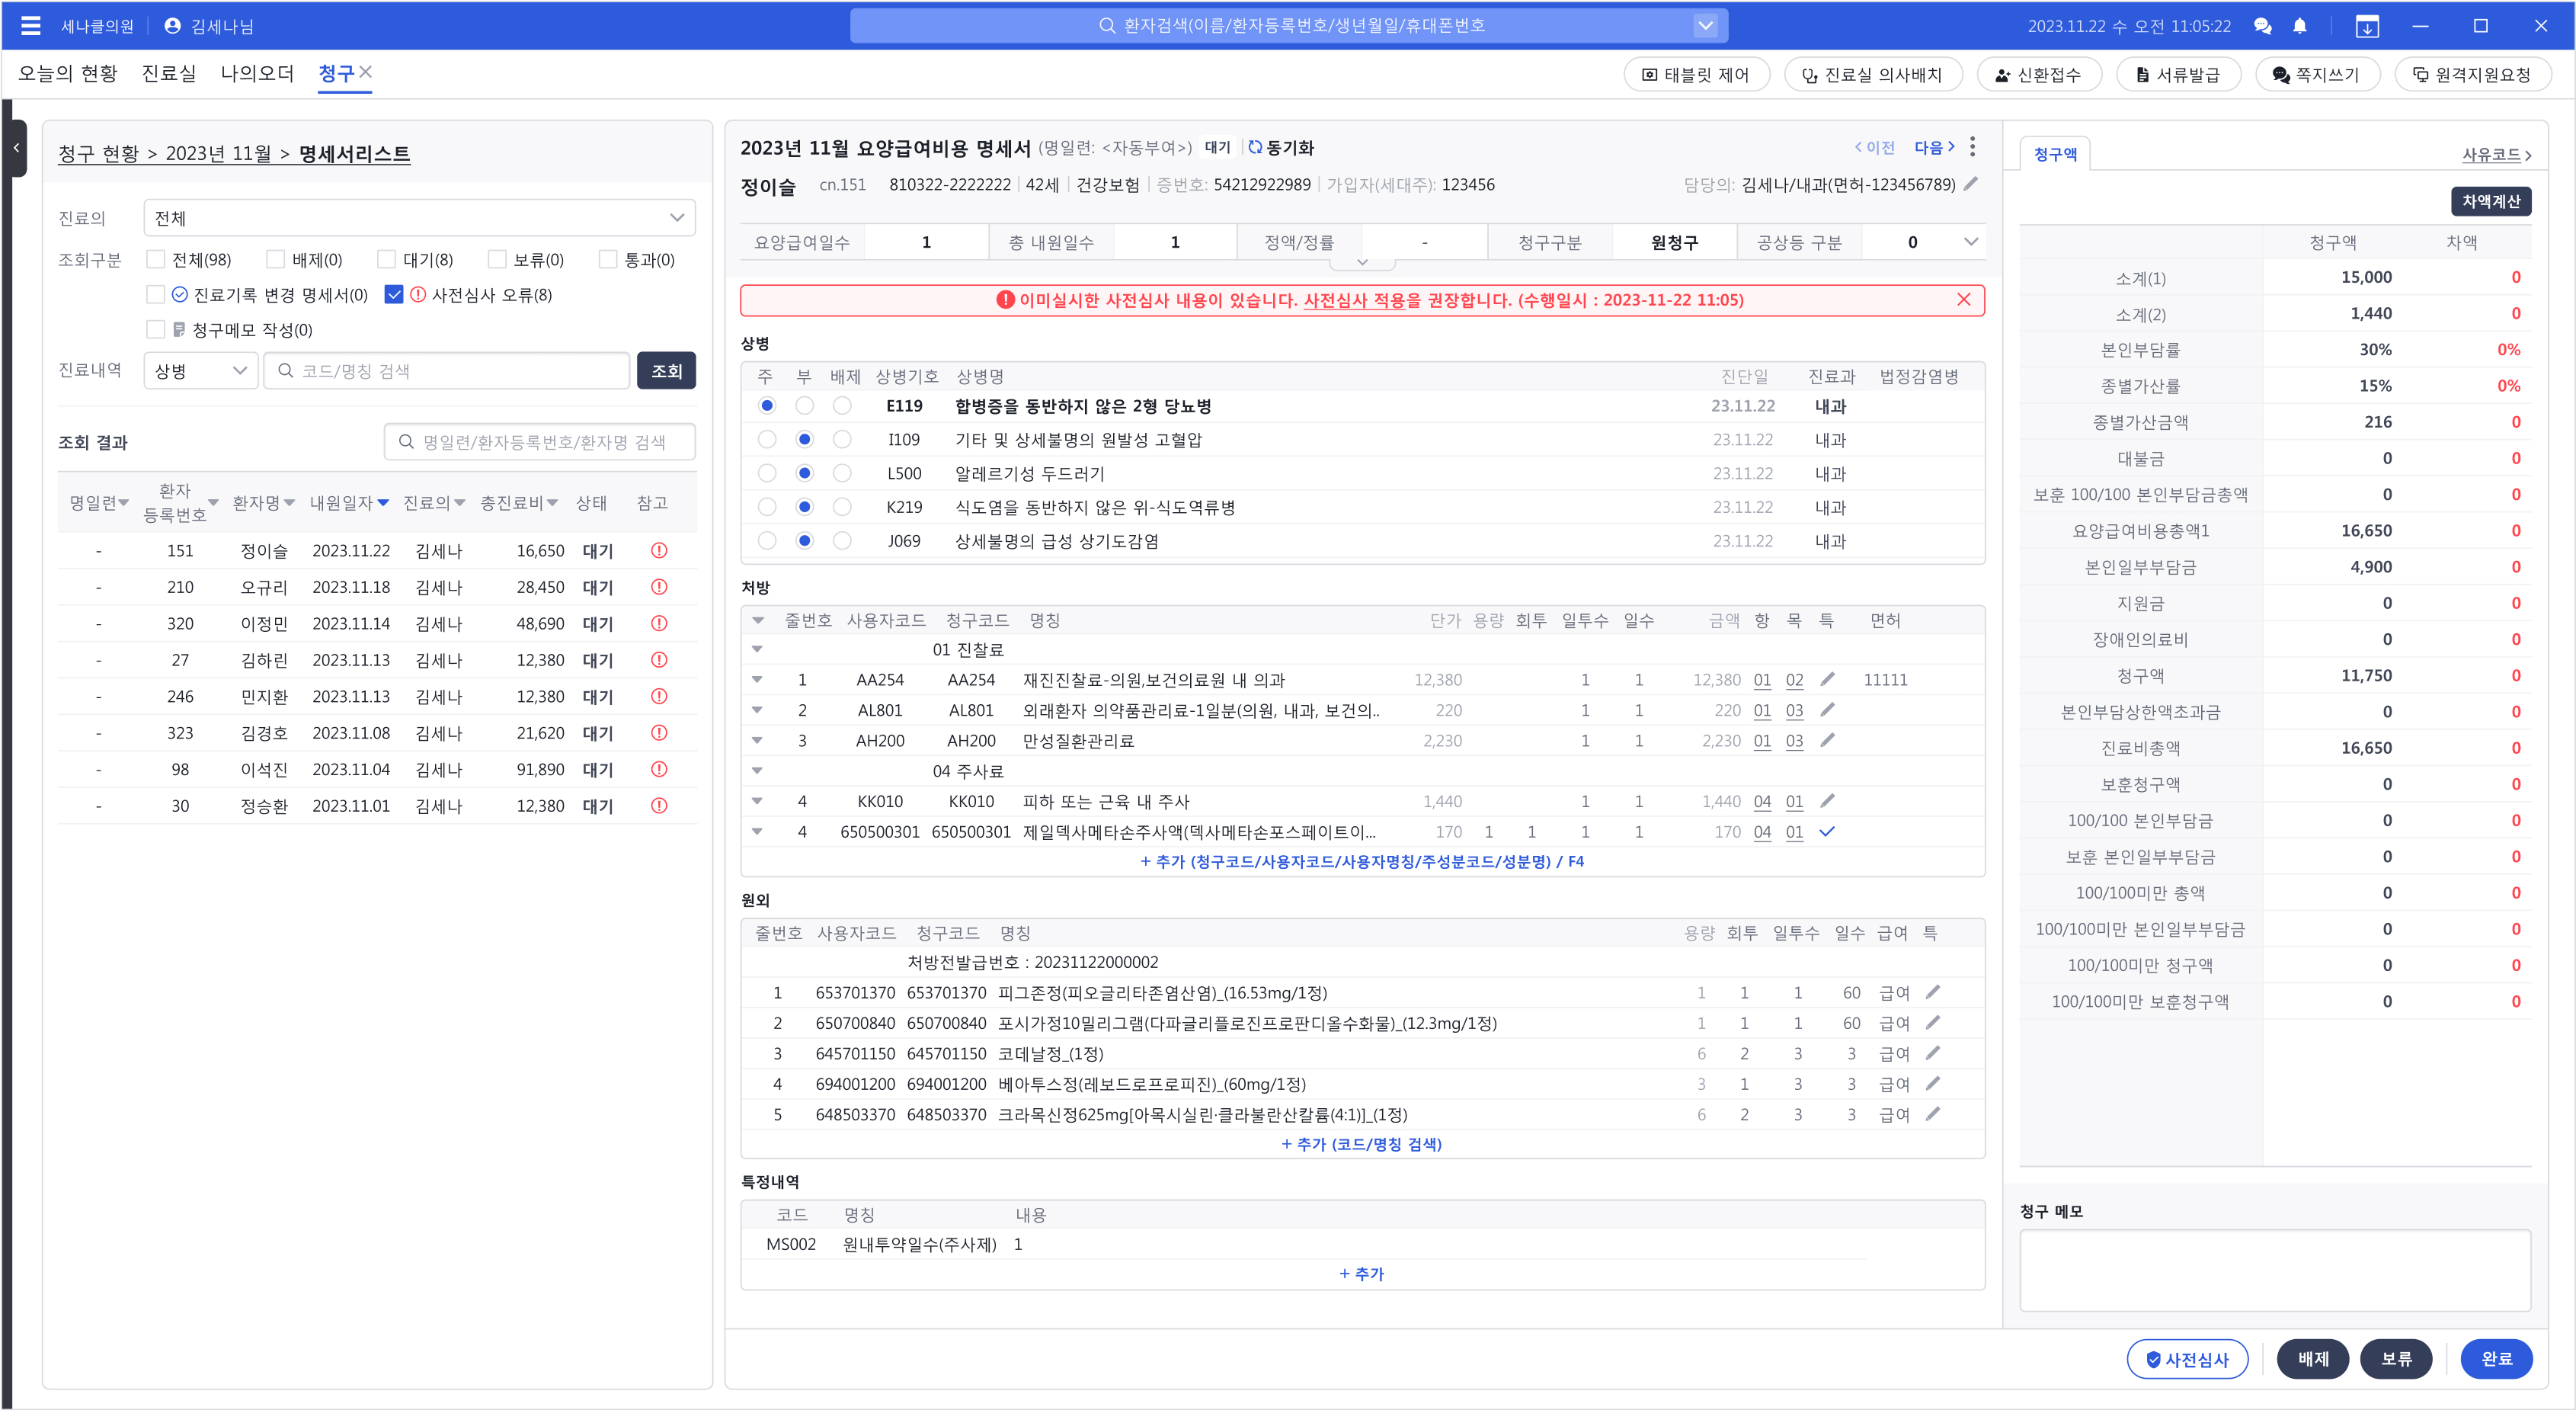Switch to the 진료실 tab
The image size is (2576, 1410).
tap(169, 73)
